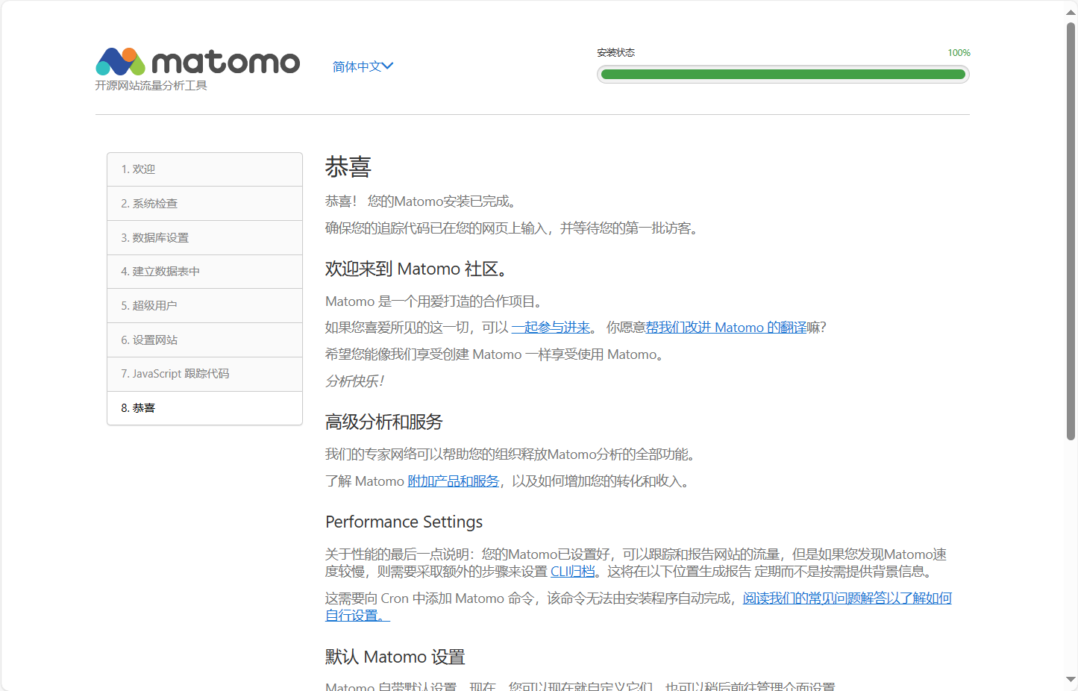Click the page vertical scrollbar thumb
Screen dimensions: 1078x691
click(x=1071, y=231)
